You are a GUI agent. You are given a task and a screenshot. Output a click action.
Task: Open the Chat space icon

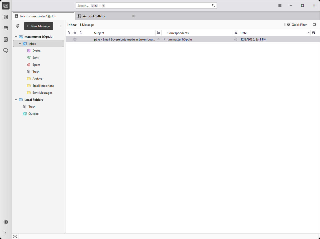pyautogui.click(x=6, y=51)
